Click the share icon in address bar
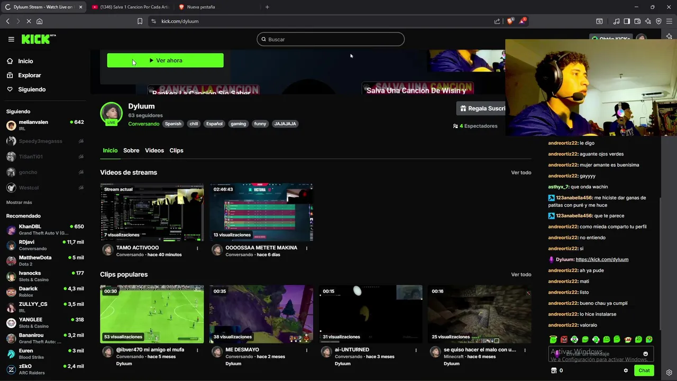Image resolution: width=677 pixels, height=381 pixels. tap(497, 21)
